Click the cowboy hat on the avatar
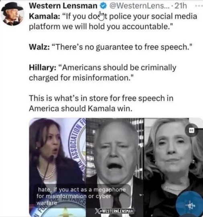 [12, 7]
